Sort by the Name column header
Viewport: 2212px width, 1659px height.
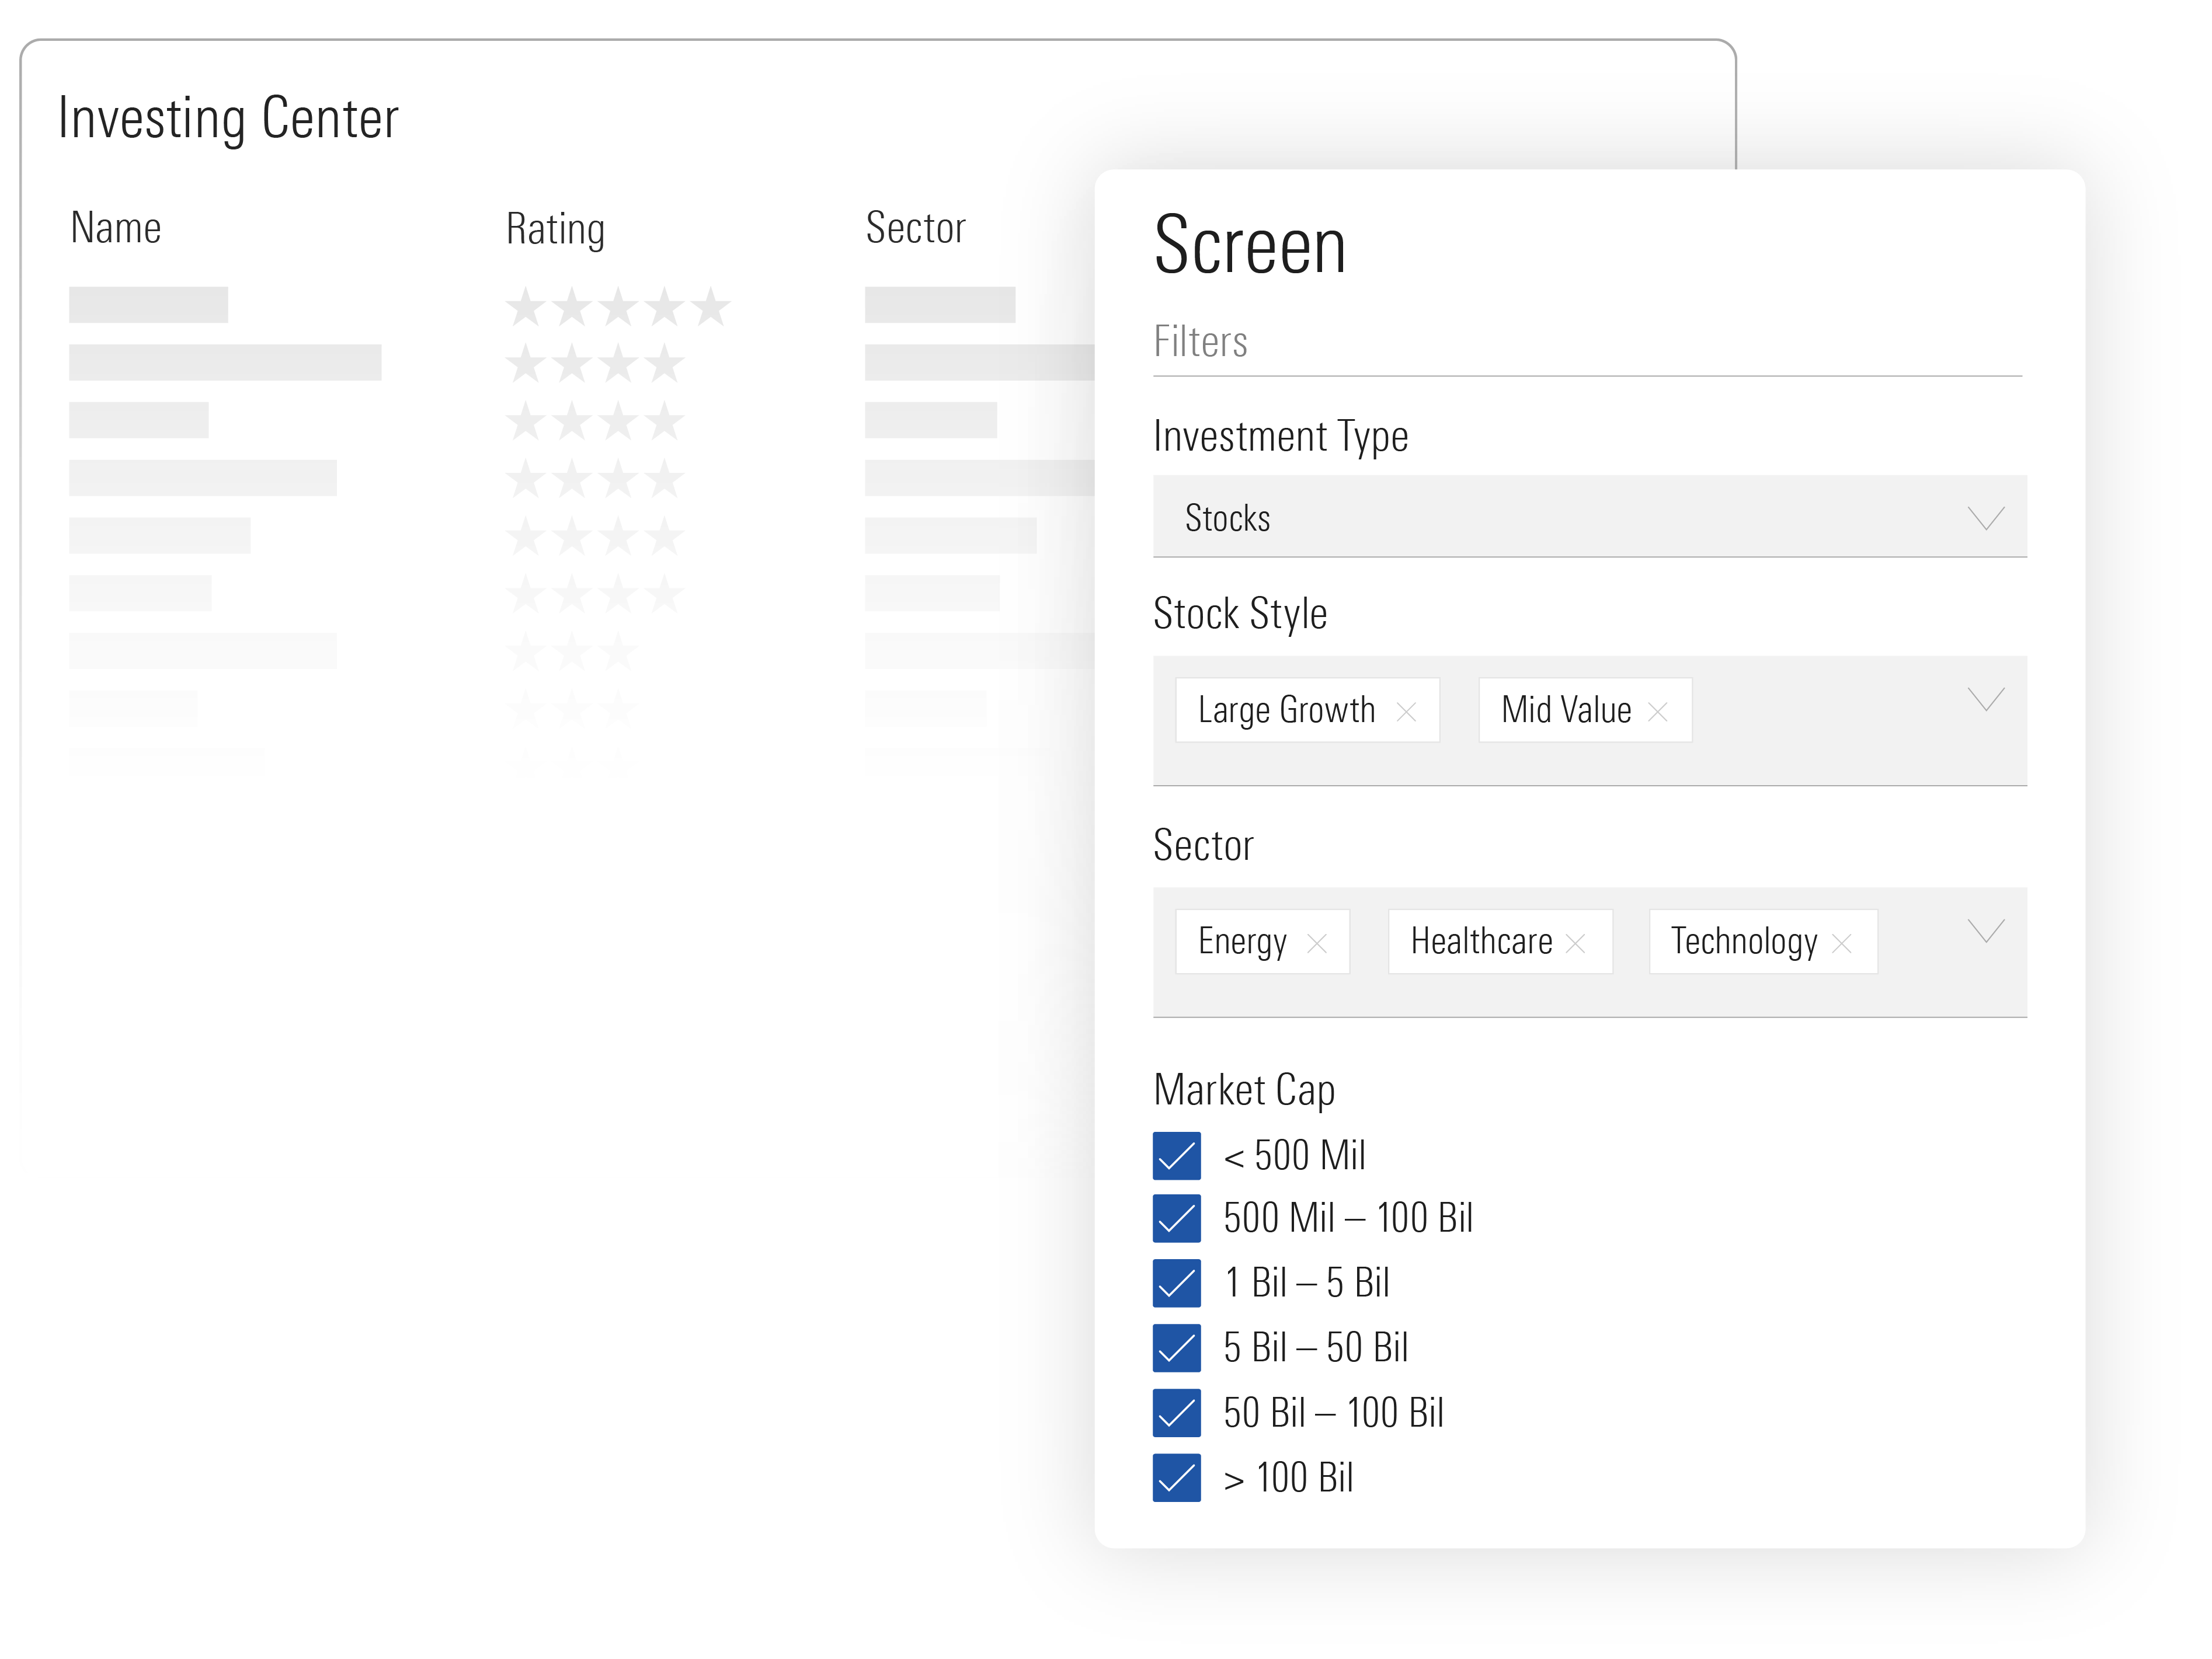116,228
